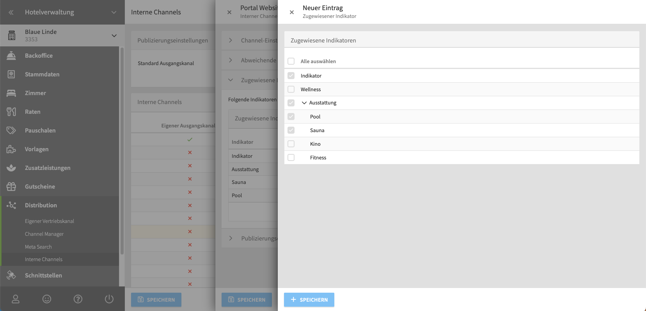Screen dimensions: 646x311
Task: Click the Gutscheine gift icon
Action: [11, 187]
